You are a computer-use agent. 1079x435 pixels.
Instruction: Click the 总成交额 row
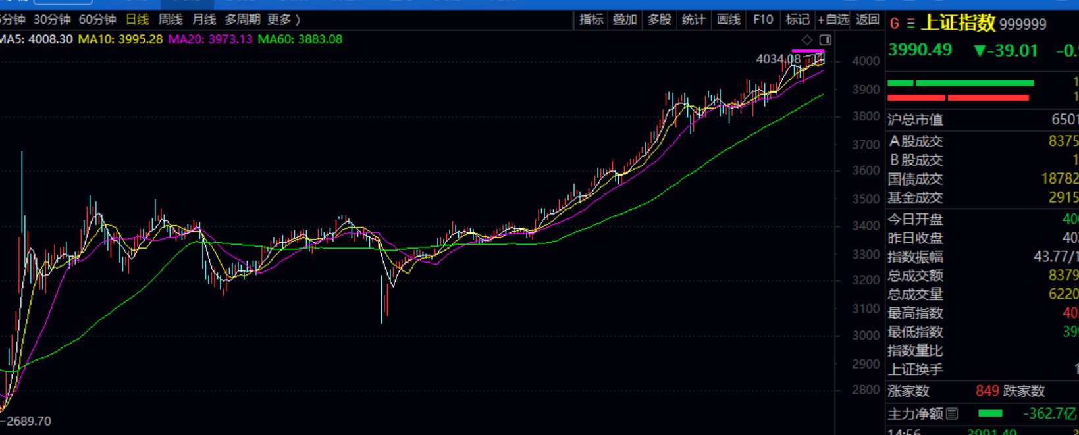(983, 275)
